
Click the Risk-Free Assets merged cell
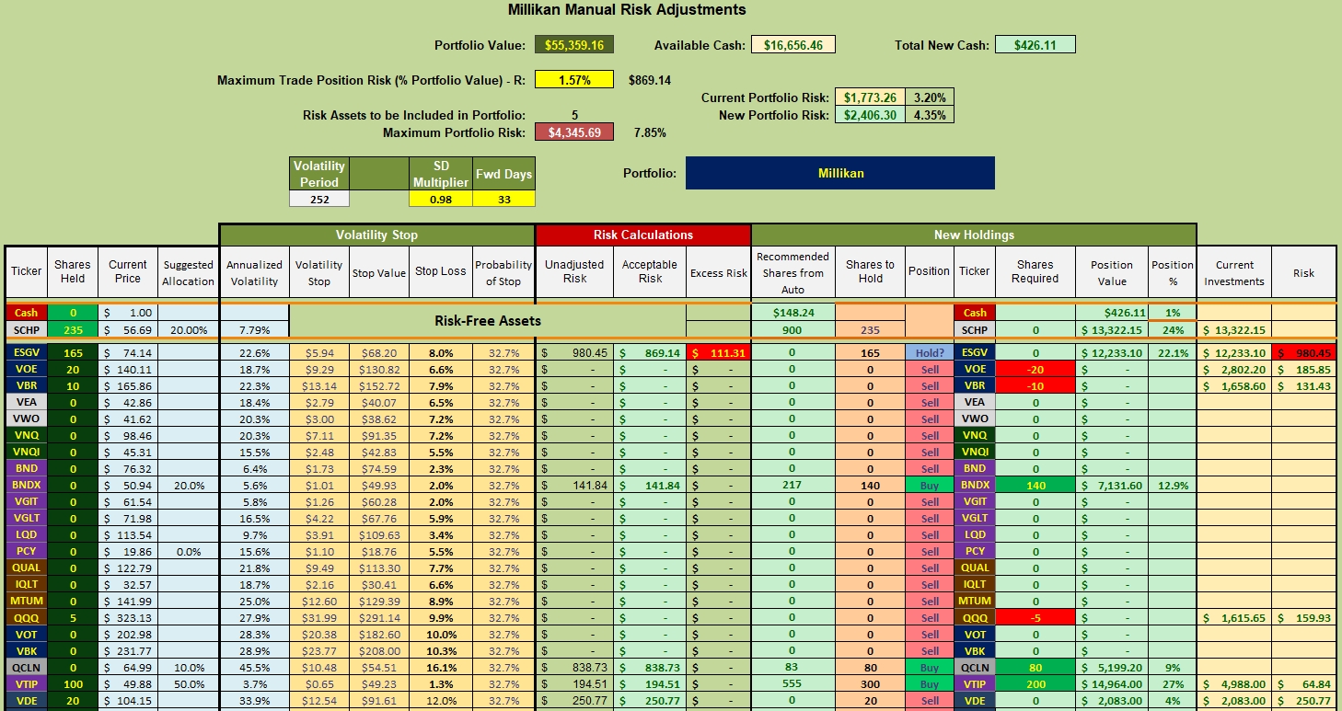point(488,321)
